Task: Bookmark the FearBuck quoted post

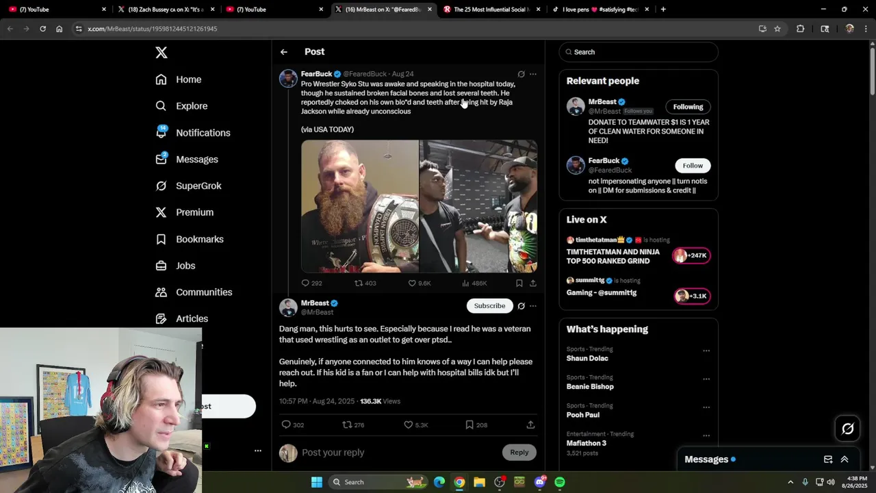Action: coord(519,283)
